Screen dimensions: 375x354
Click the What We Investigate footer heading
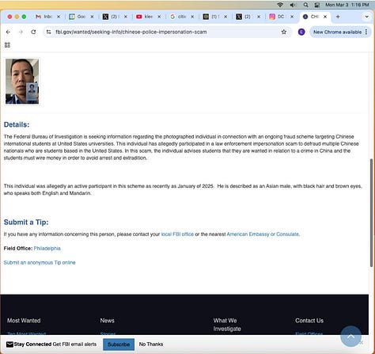[x=227, y=325]
